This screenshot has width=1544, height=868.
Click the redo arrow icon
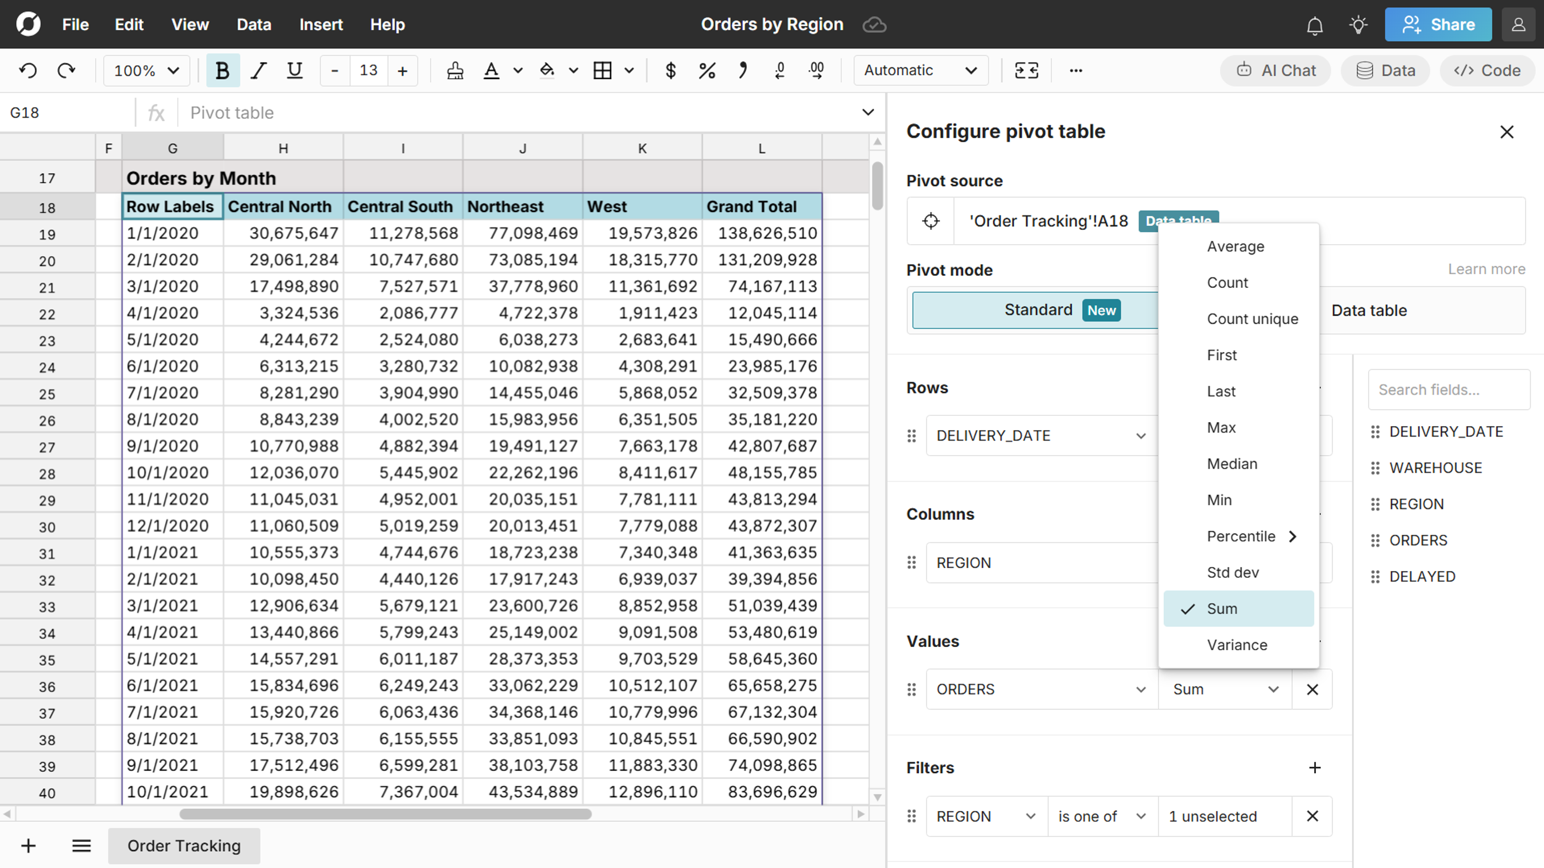66,71
